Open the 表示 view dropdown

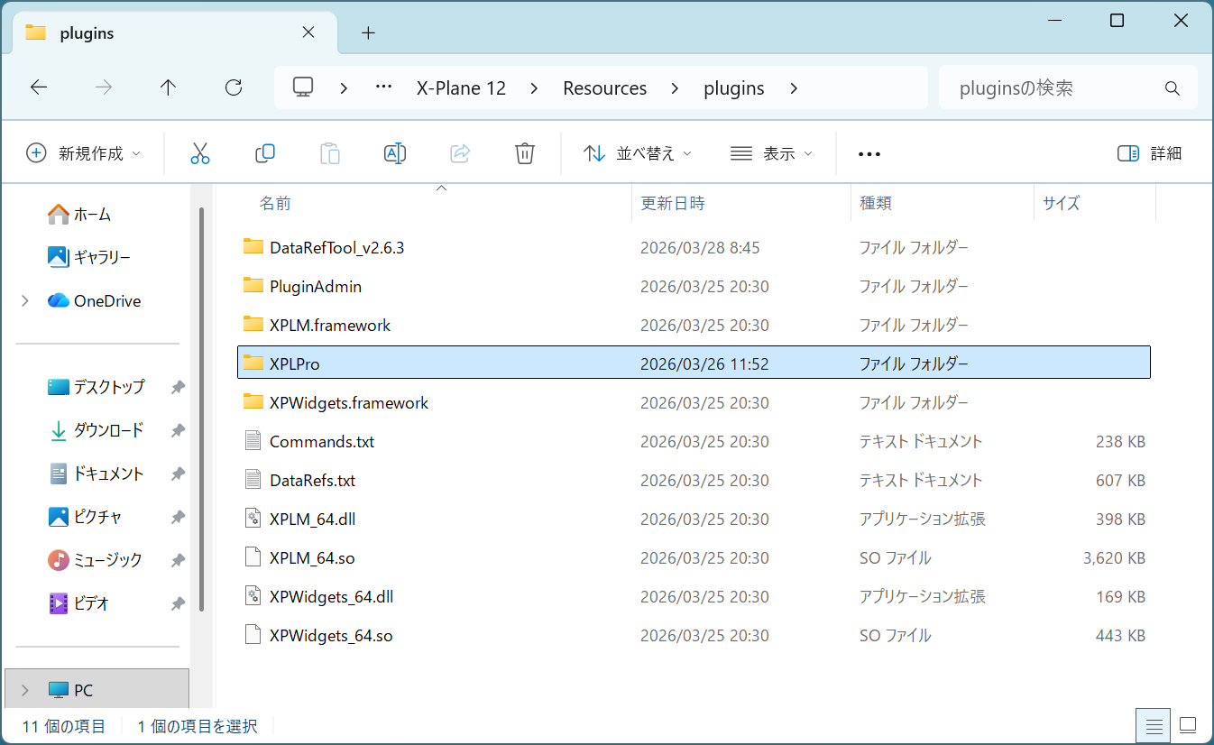pos(771,153)
